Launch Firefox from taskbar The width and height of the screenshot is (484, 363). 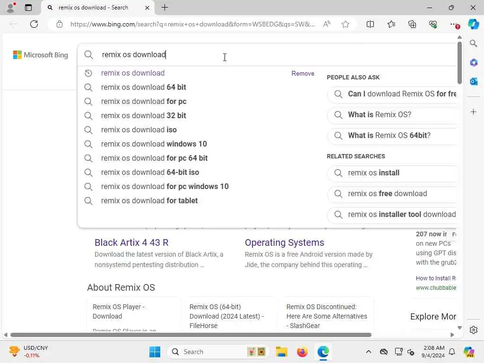coord(302,352)
